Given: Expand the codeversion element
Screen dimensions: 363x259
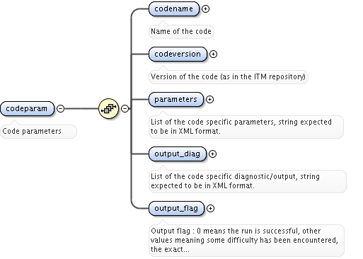Looking at the screenshot, I should click(x=213, y=54).
